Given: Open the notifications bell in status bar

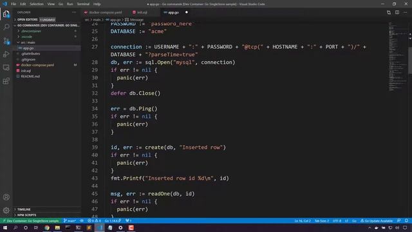Looking at the screenshot, I should coord(406,220).
